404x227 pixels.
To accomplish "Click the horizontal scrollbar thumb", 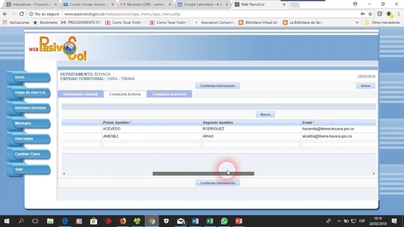I will (x=203, y=174).
